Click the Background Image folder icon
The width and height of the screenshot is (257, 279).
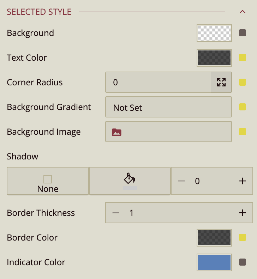(116, 132)
